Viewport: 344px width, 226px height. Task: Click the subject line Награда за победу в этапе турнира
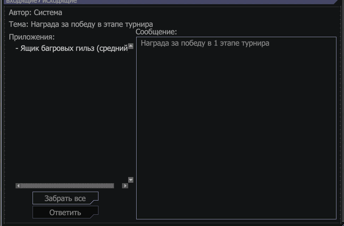[x=92, y=24]
